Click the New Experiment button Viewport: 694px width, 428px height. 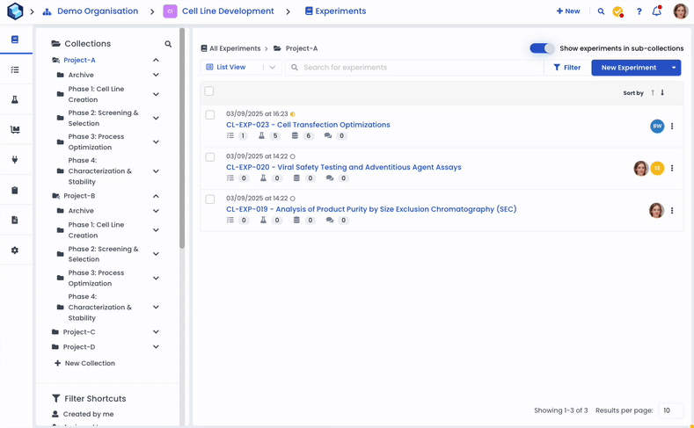click(629, 68)
